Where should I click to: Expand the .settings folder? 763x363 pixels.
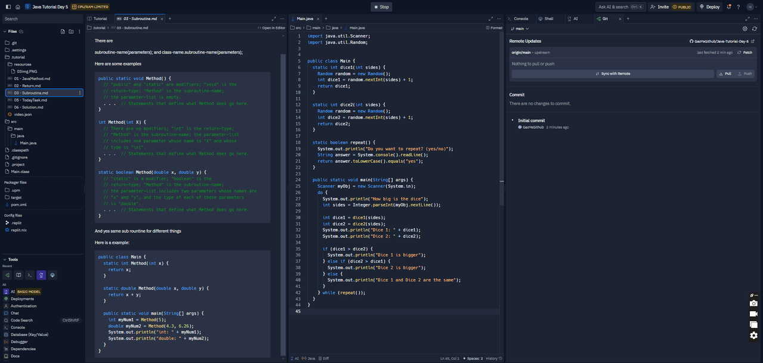click(18, 50)
